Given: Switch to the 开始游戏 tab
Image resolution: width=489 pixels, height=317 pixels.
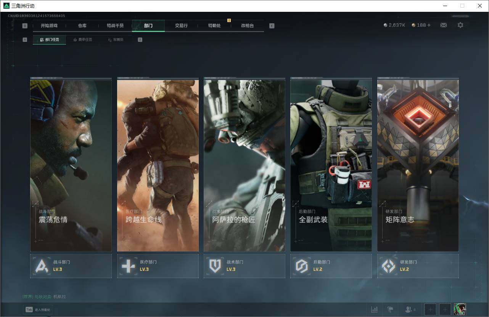Looking at the screenshot, I should click(49, 26).
